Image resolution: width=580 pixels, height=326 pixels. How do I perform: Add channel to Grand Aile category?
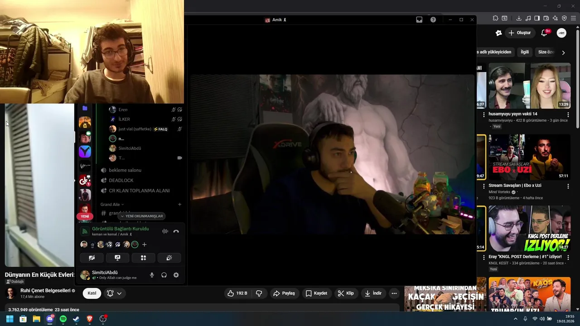(x=179, y=205)
